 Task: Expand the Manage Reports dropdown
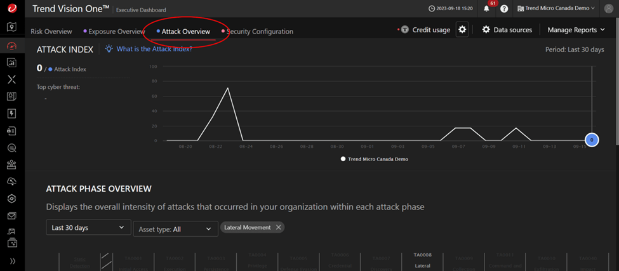[x=576, y=30]
